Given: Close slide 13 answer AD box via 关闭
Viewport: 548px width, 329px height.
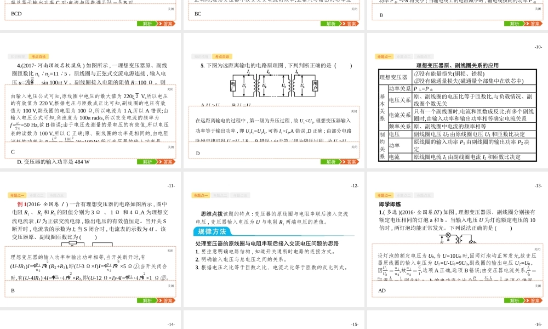Looking at the screenshot, I should point(538,286).
